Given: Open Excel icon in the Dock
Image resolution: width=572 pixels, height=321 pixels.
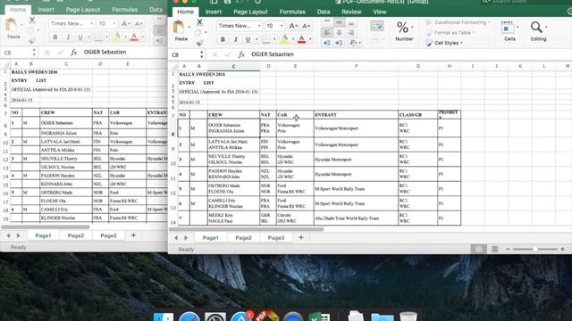Looking at the screenshot, I should click(x=320, y=316).
